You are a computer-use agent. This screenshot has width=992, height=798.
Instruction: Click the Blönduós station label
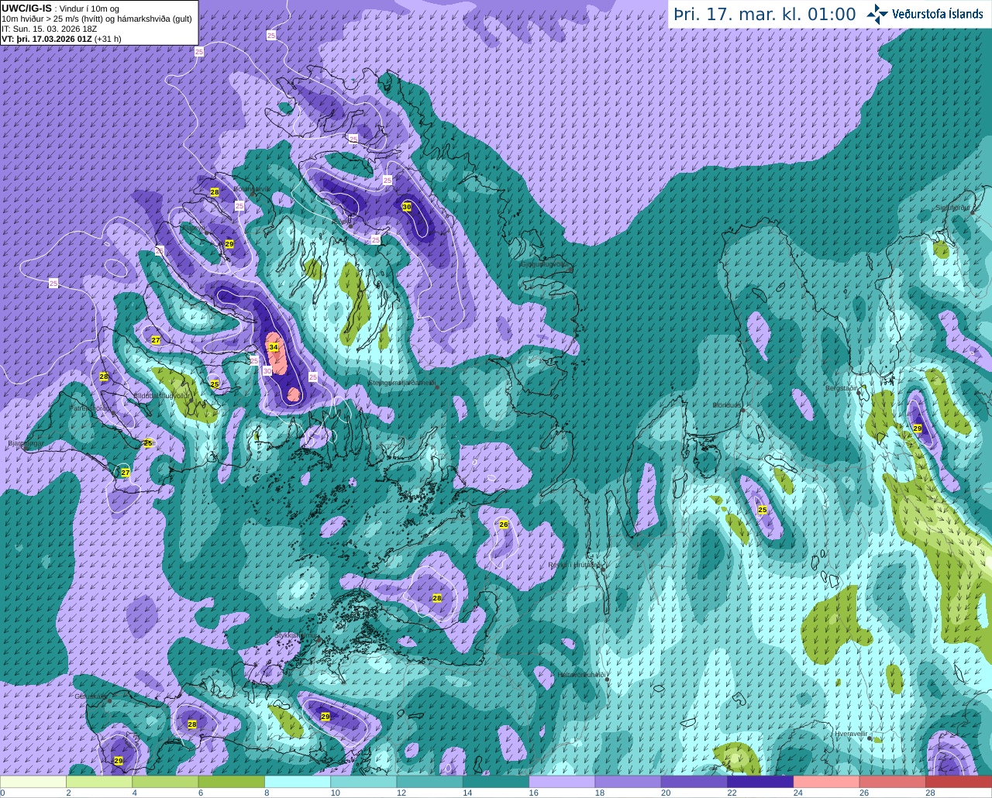(x=726, y=405)
